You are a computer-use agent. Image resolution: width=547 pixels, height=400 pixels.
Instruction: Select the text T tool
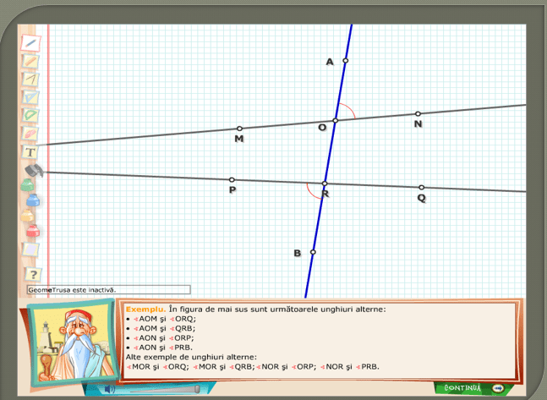30,152
